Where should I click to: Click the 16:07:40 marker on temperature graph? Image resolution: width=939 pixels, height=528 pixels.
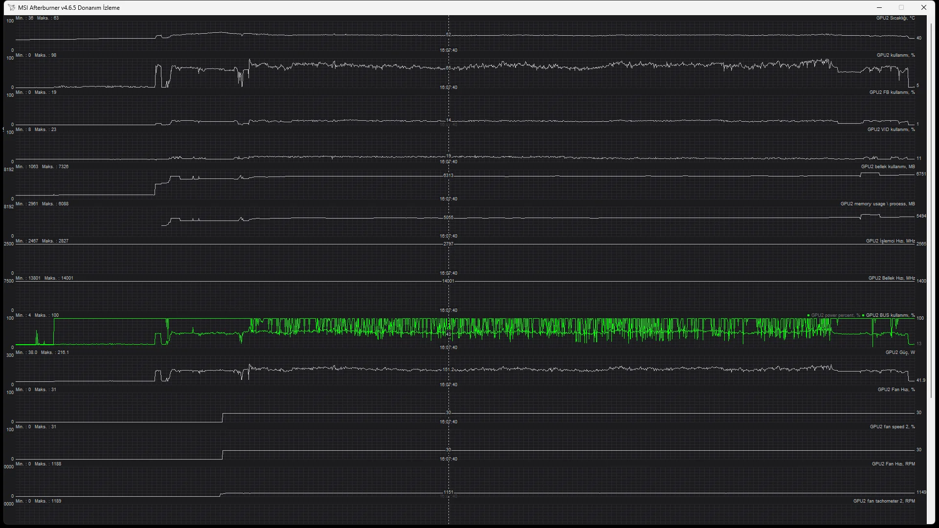[448, 50]
